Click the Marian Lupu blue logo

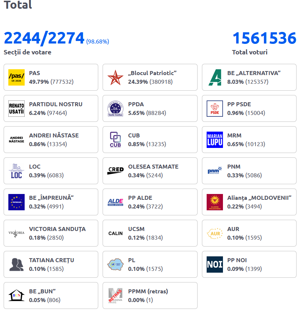[x=215, y=140]
